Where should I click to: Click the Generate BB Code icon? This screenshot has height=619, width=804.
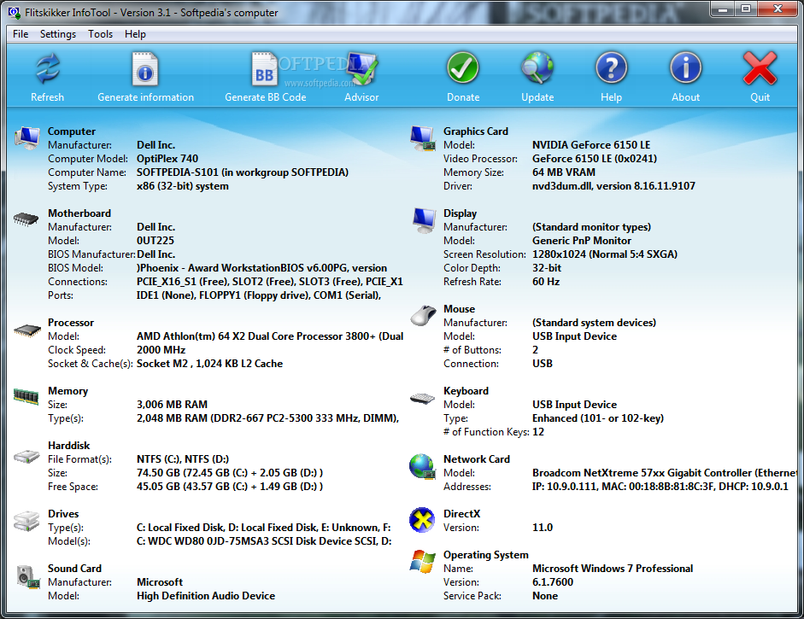(264, 69)
